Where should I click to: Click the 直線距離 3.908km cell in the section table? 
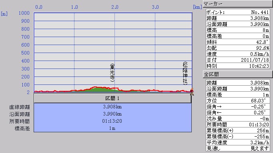coord(112,107)
